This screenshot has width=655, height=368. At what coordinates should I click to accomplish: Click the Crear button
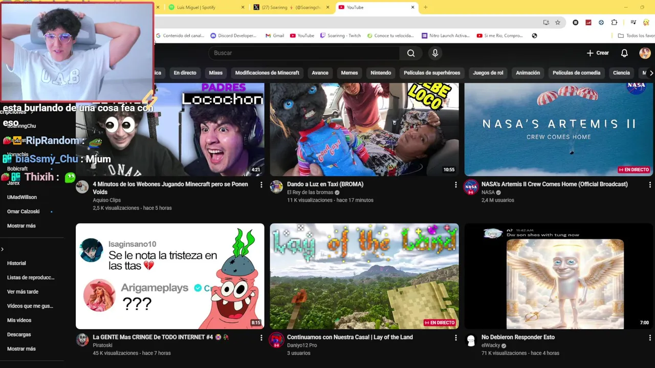pos(598,53)
